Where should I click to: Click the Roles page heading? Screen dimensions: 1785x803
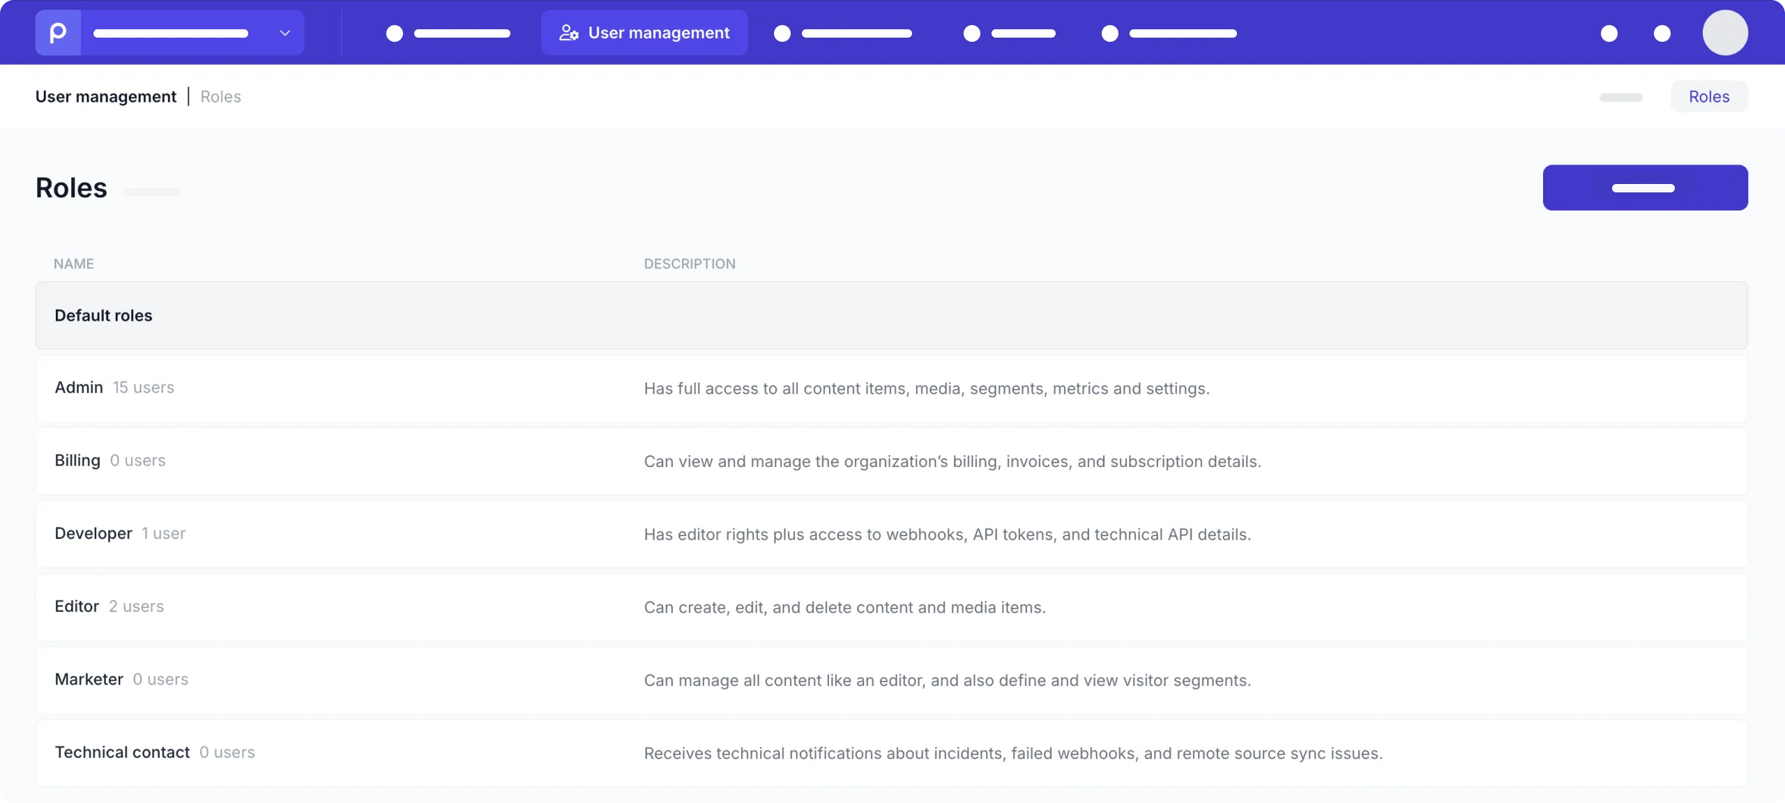pos(71,188)
